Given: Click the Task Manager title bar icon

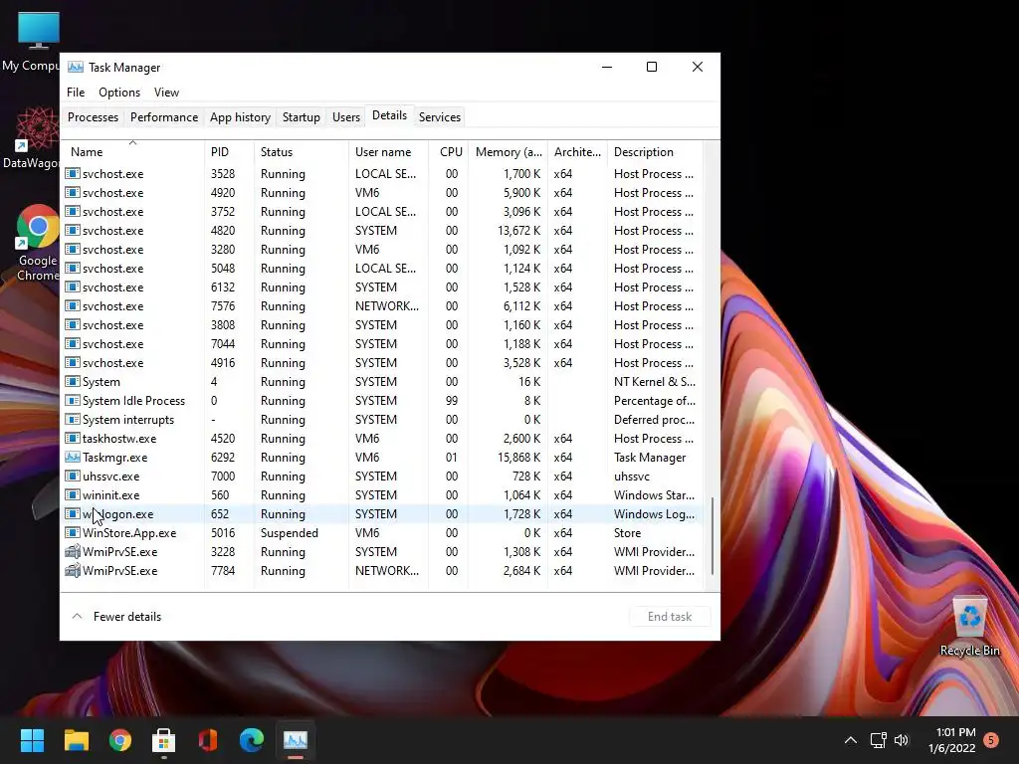Looking at the screenshot, I should [x=76, y=67].
